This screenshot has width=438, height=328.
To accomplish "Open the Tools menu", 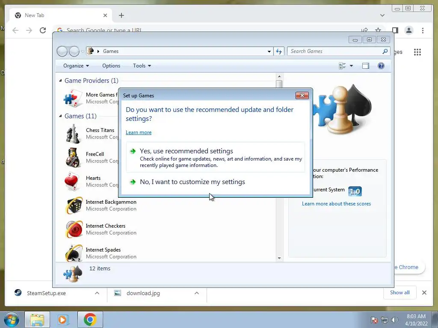I will (142, 66).
